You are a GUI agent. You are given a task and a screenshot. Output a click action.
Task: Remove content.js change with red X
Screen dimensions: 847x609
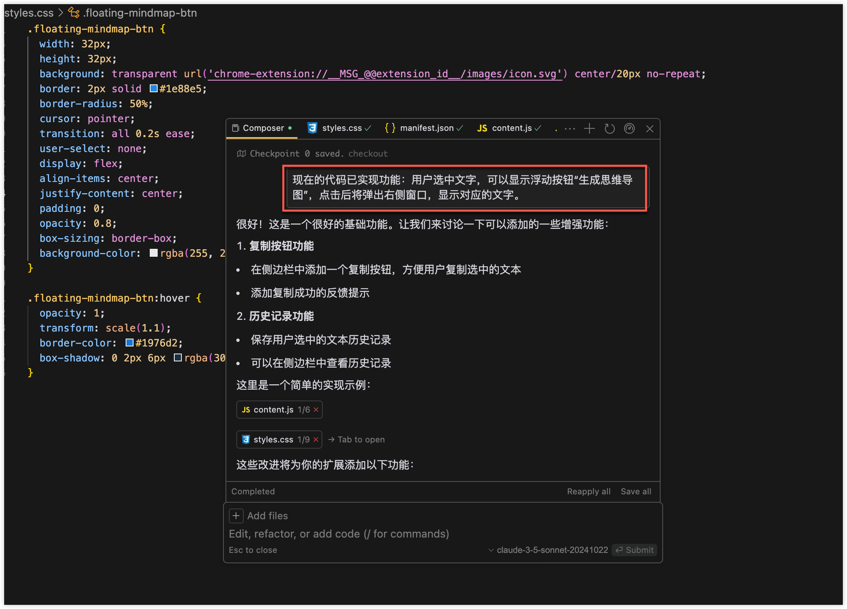tap(316, 410)
